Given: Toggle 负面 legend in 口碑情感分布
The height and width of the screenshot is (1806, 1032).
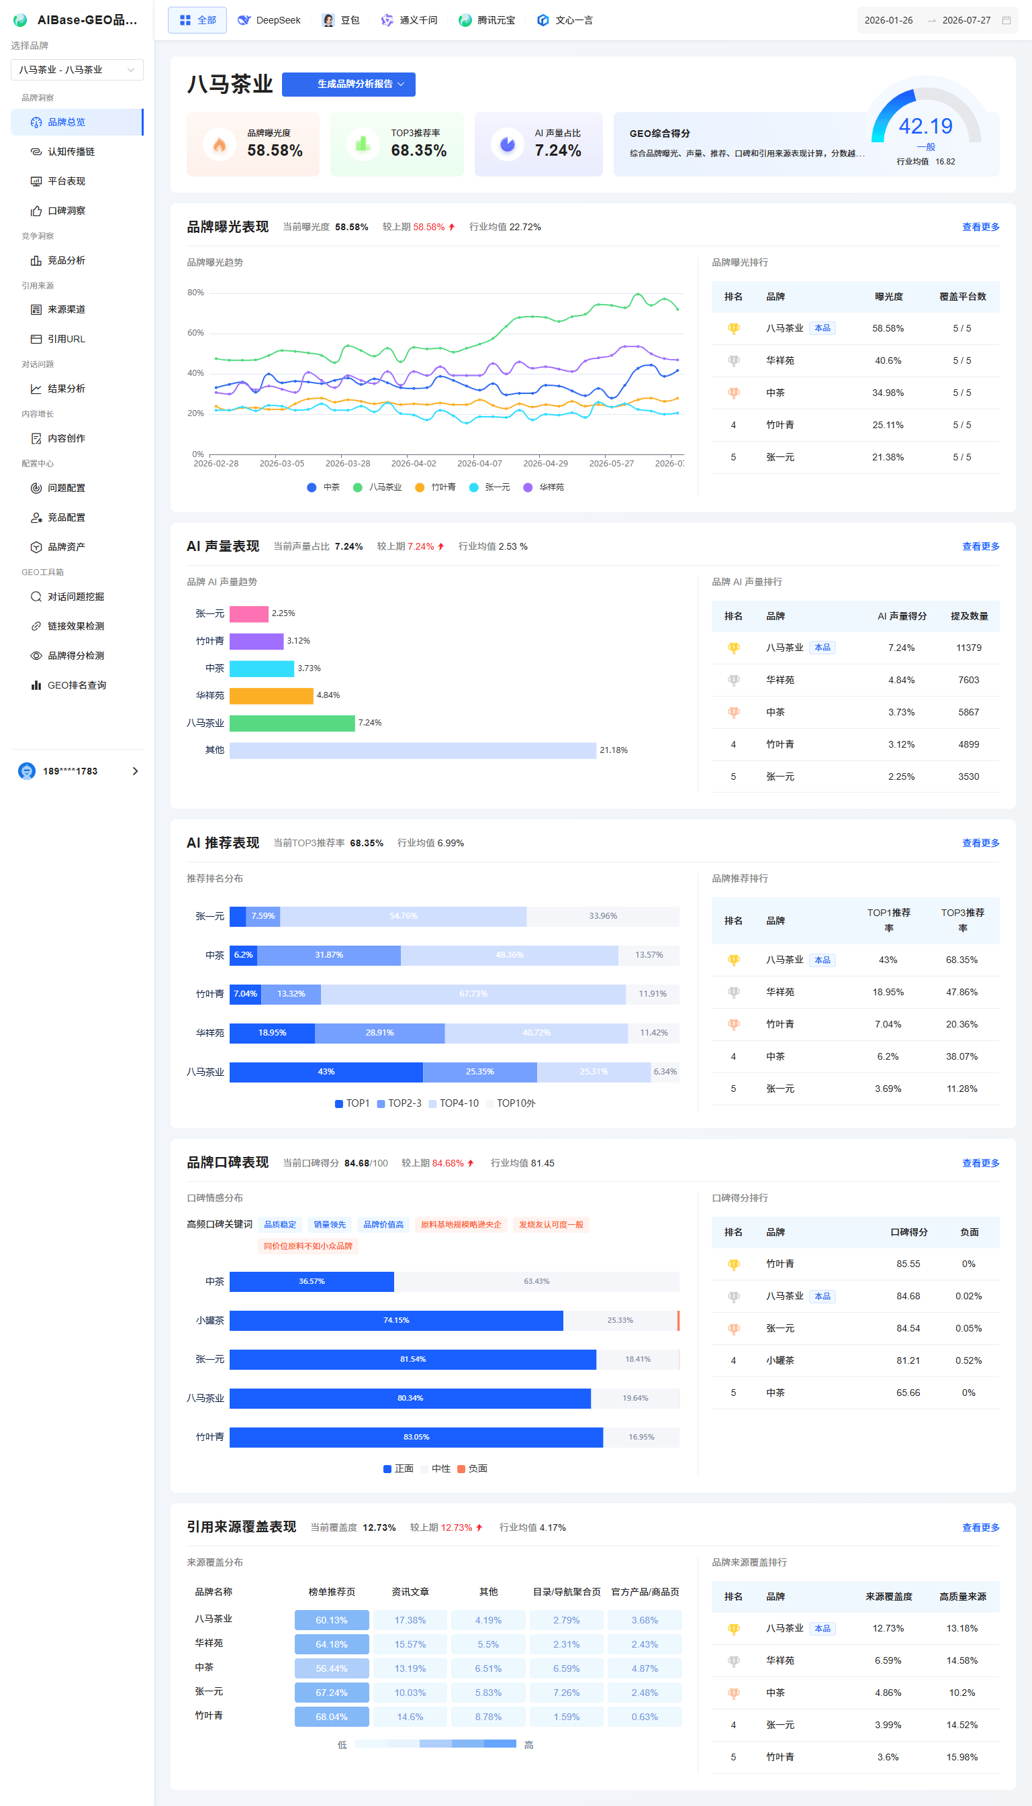Looking at the screenshot, I should click(x=472, y=1468).
